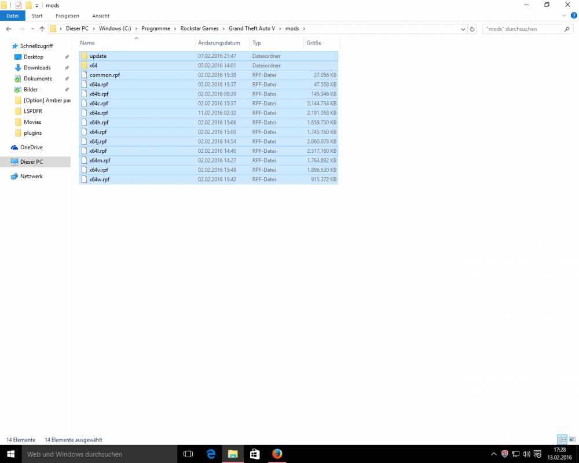The width and height of the screenshot is (579, 463).
Task: Select the common.rpf file
Action: pos(208,75)
